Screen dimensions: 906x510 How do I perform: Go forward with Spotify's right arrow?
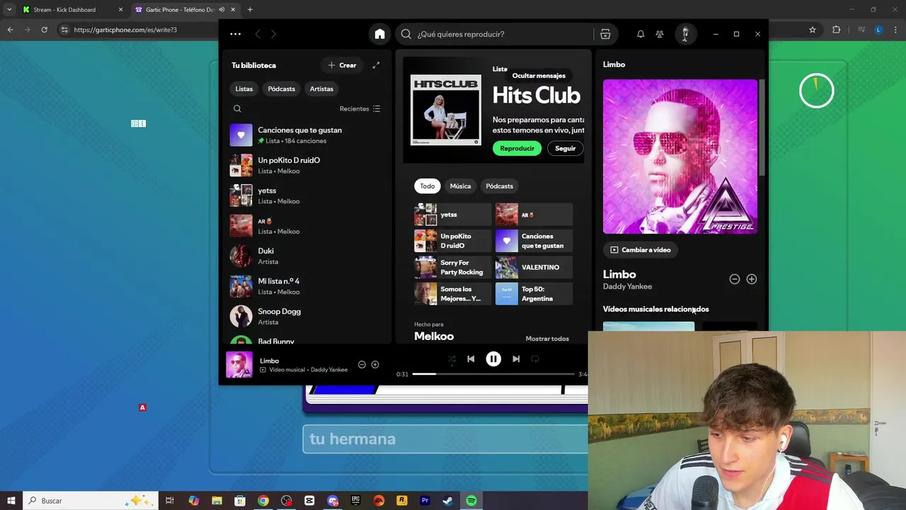point(273,34)
